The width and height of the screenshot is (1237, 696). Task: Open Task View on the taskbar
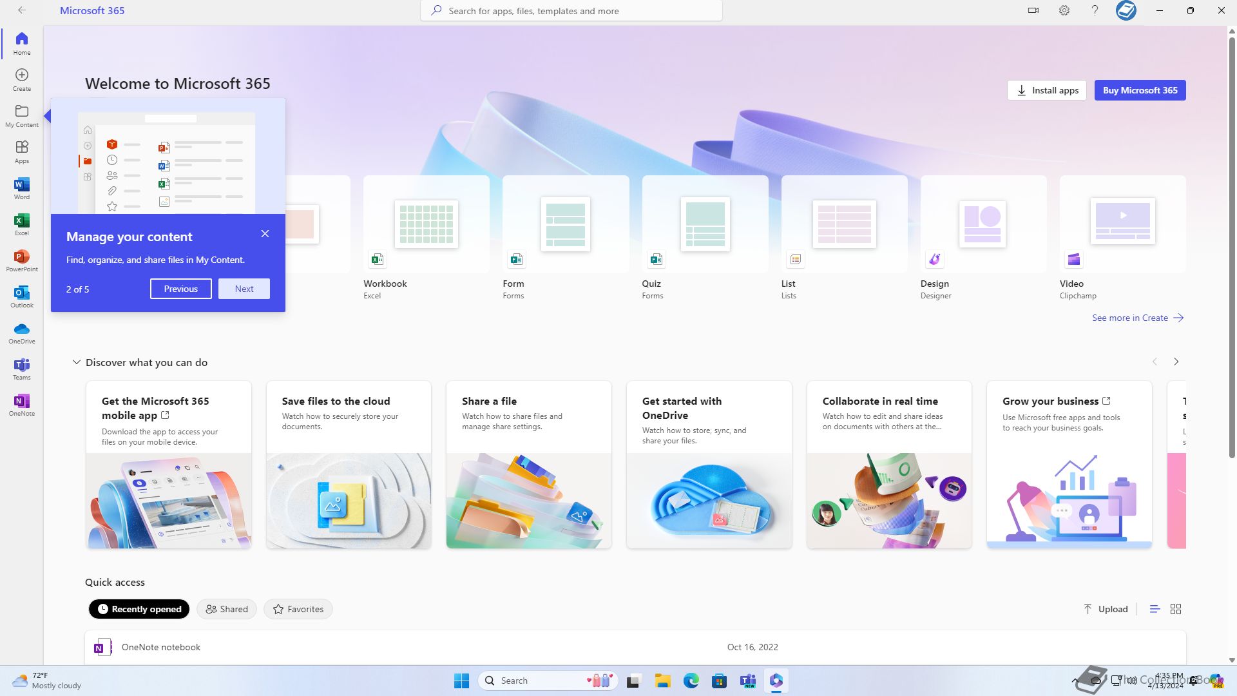(x=633, y=681)
